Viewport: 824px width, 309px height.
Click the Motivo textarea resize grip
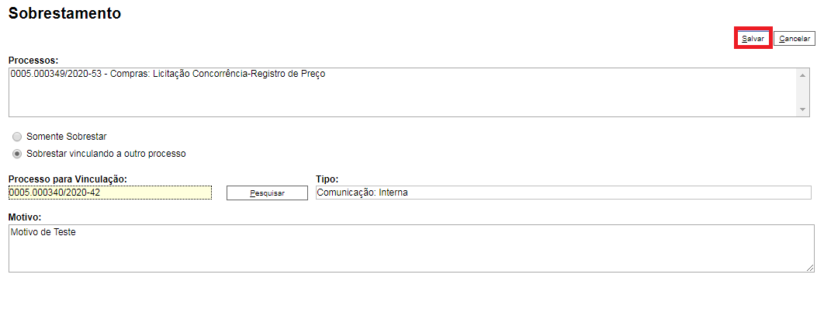tap(810, 268)
